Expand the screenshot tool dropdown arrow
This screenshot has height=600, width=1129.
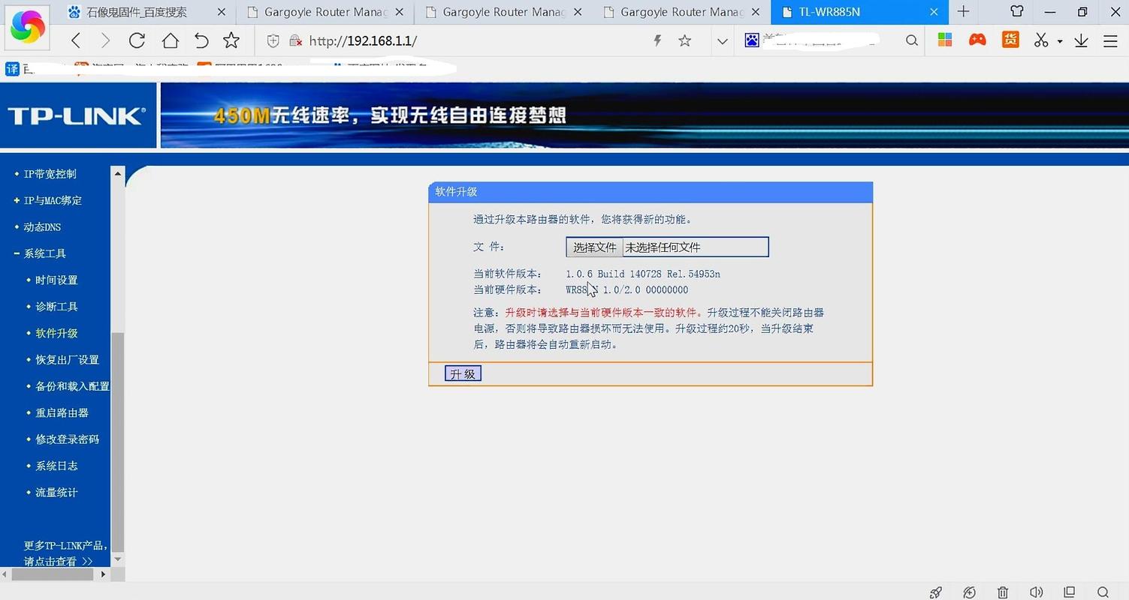(1060, 41)
